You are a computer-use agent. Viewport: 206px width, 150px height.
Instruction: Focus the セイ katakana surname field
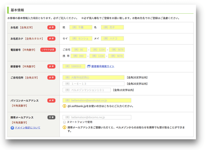pos(81,39)
